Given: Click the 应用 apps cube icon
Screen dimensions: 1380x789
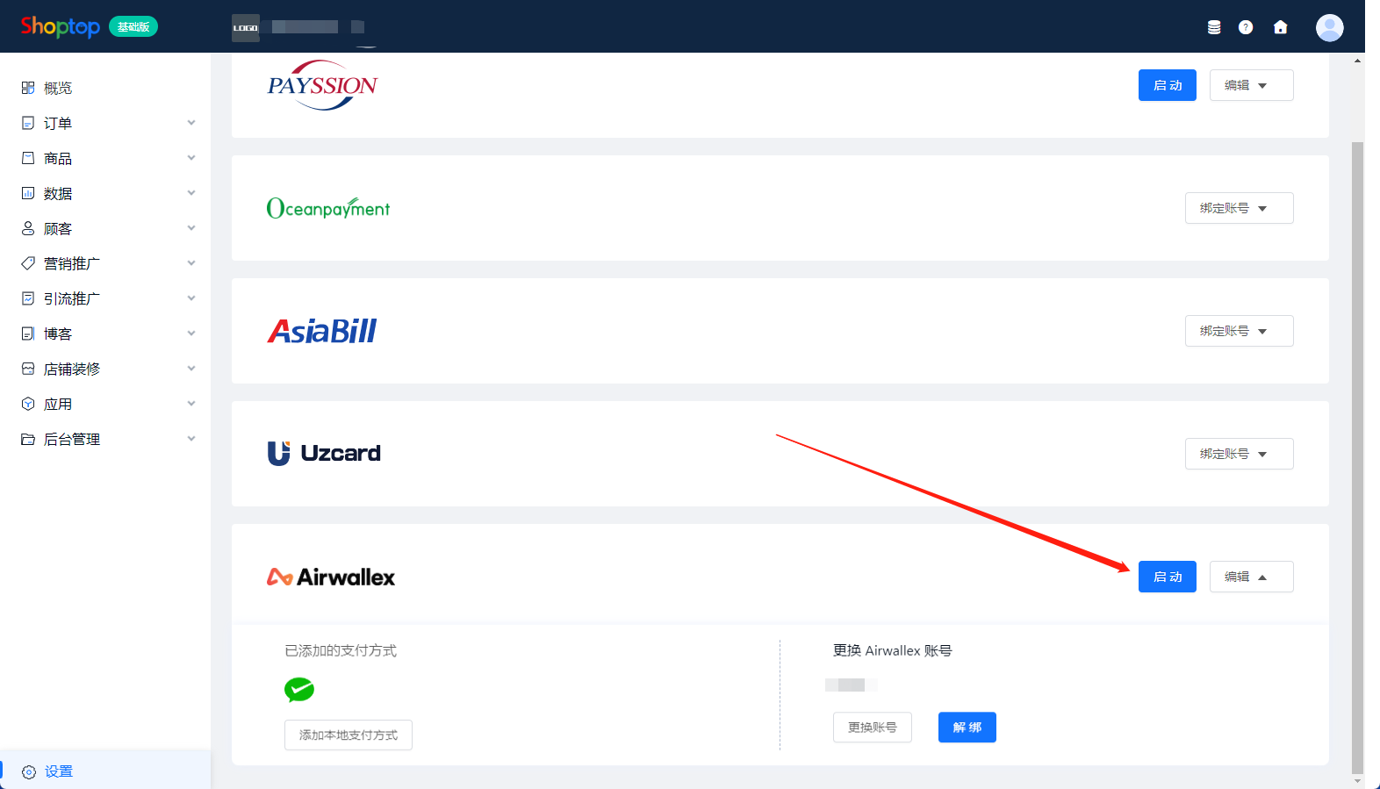Looking at the screenshot, I should pyautogui.click(x=28, y=404).
